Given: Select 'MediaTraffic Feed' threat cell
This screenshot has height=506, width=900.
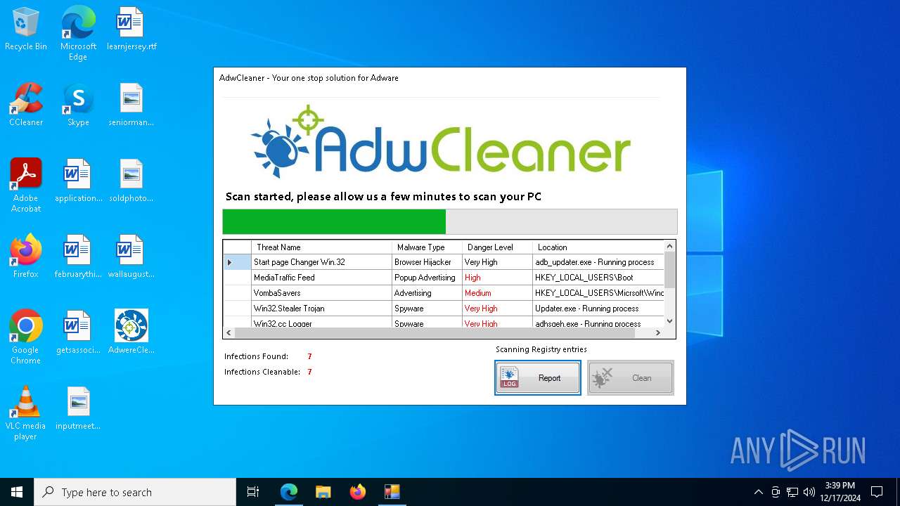Looking at the screenshot, I should 322,278.
